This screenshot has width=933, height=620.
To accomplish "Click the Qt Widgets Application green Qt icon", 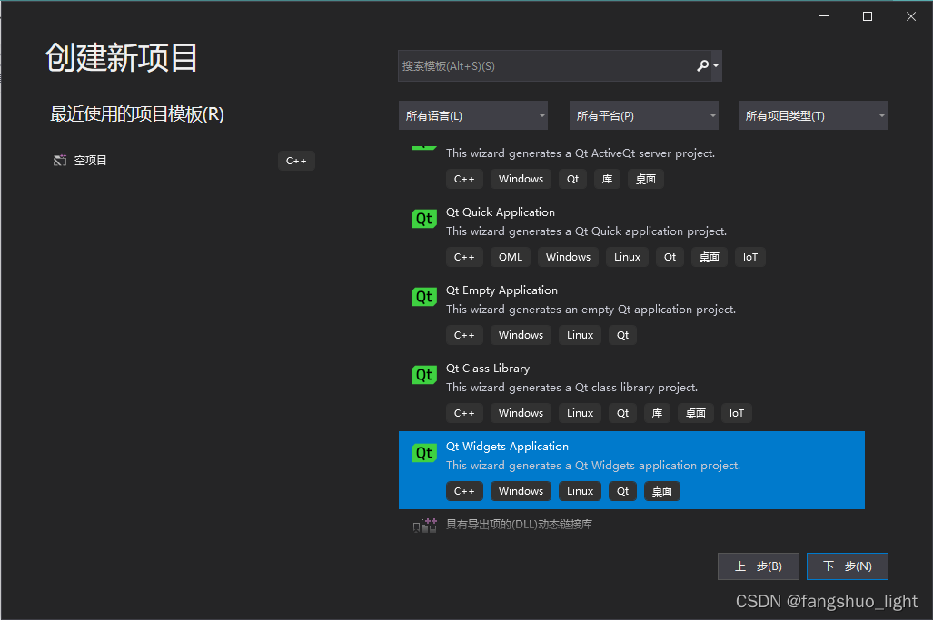I will (423, 453).
